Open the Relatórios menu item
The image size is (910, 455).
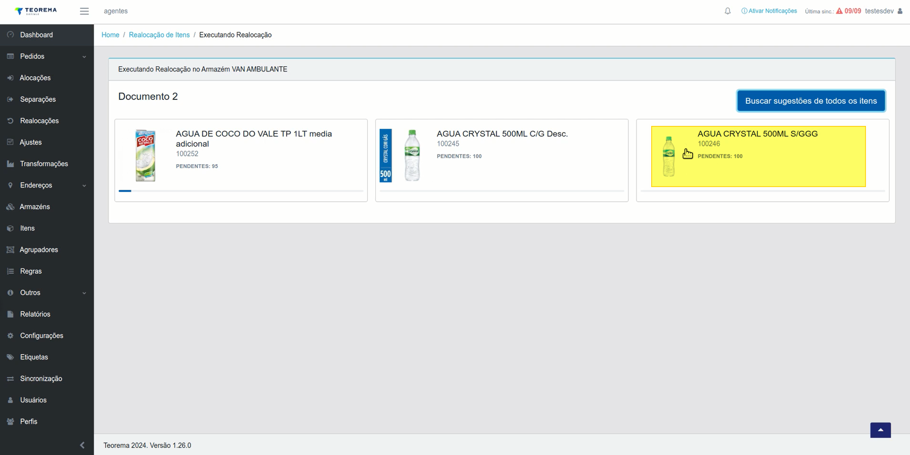coord(47,314)
